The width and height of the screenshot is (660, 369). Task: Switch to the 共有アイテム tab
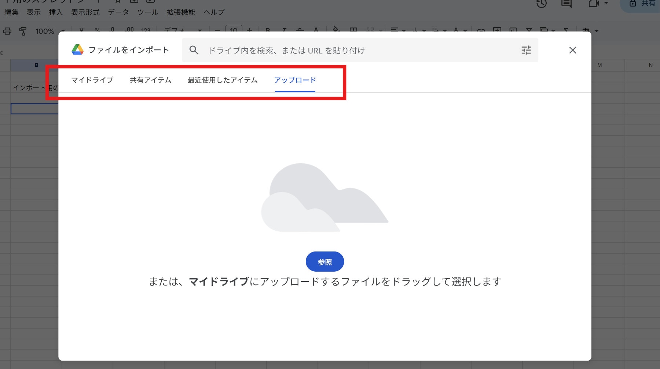tap(150, 80)
